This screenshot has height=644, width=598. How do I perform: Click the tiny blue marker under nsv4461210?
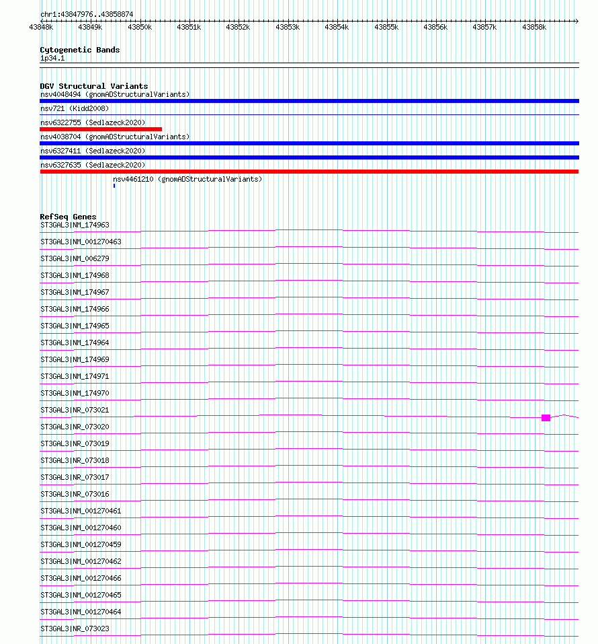(114, 186)
